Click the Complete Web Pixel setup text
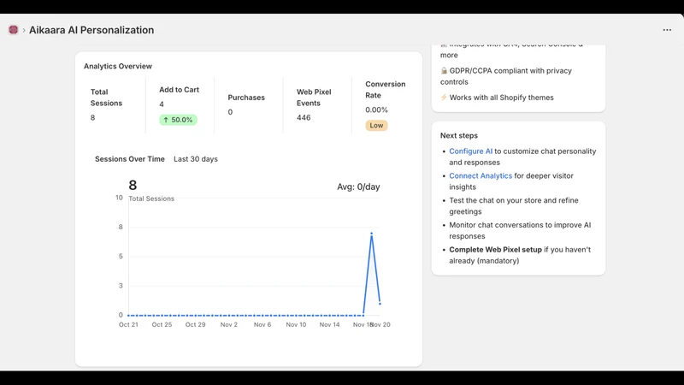Image resolution: width=684 pixels, height=385 pixels. pos(496,250)
